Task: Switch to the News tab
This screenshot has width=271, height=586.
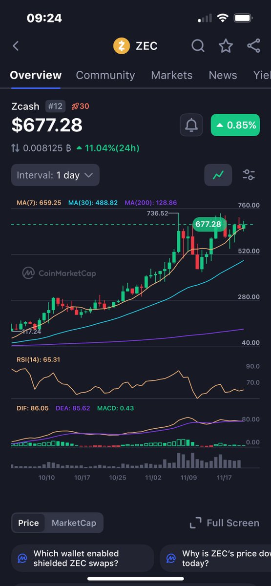Action: point(223,75)
